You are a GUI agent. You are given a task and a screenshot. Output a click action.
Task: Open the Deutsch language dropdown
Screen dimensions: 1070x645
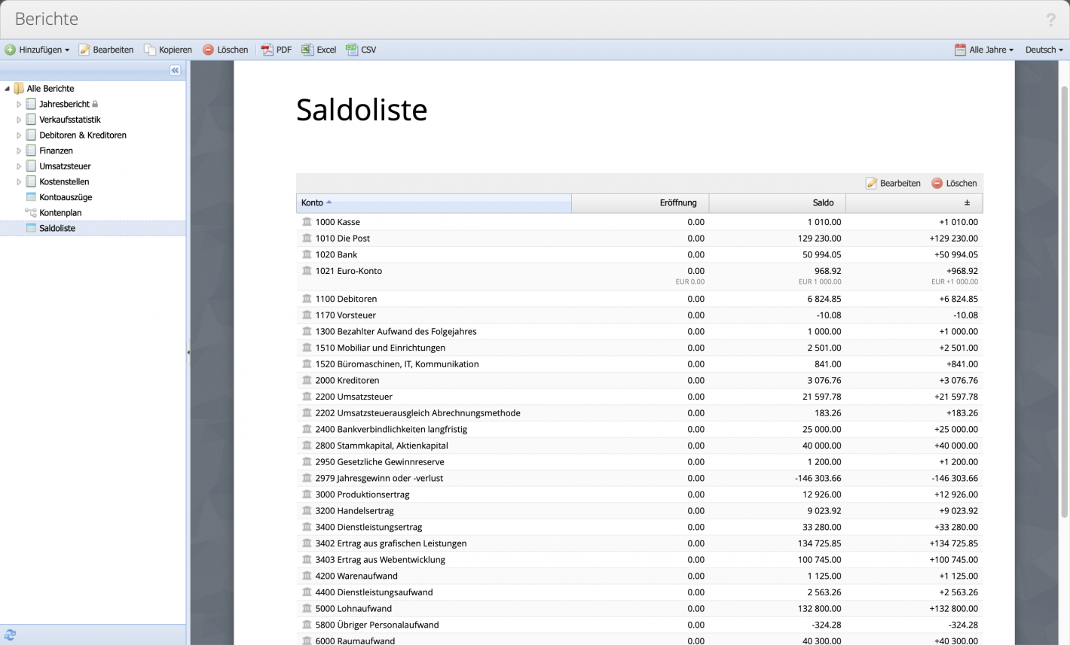(x=1044, y=49)
